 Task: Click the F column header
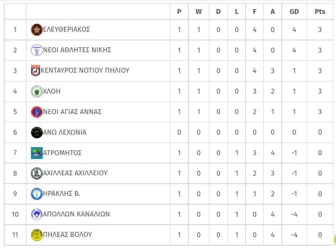tap(254, 11)
